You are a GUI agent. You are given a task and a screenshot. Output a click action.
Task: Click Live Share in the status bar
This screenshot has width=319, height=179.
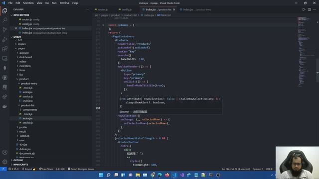click(x=46, y=169)
